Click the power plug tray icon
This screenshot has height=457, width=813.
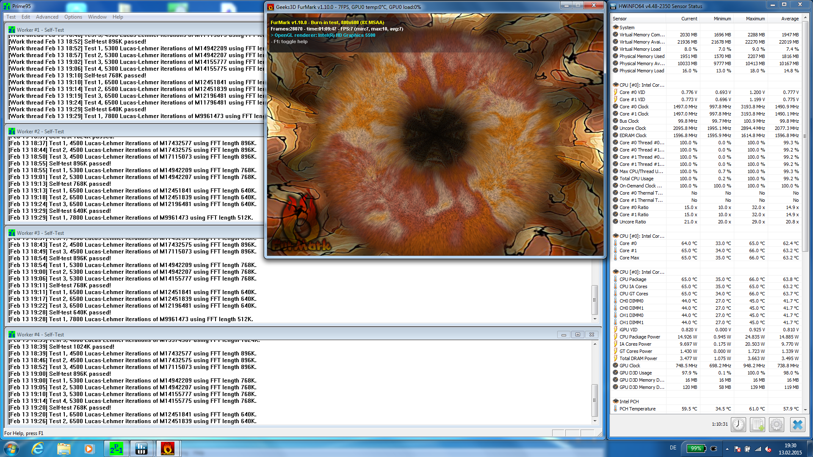pyautogui.click(x=714, y=449)
